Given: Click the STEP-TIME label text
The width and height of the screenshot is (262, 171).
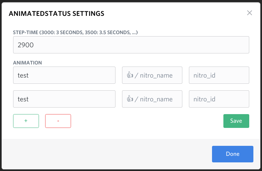Looking at the screenshot, I should (x=75, y=32).
